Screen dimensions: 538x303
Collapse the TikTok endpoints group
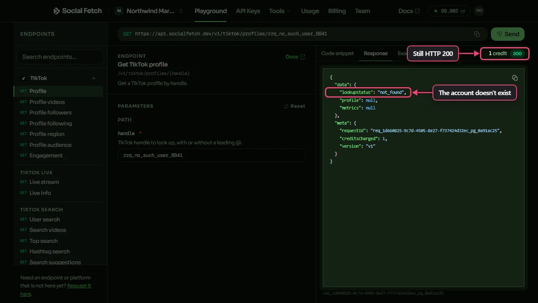(59, 78)
